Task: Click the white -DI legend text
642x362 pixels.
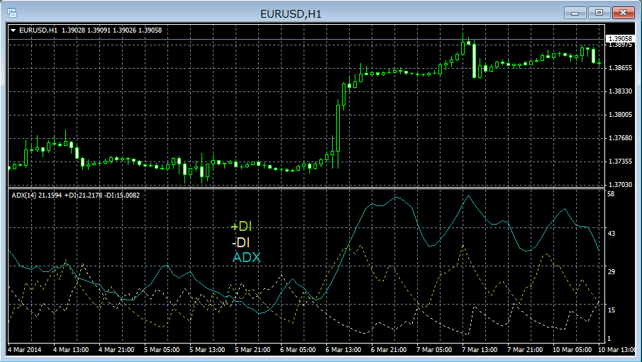Action: (x=241, y=242)
